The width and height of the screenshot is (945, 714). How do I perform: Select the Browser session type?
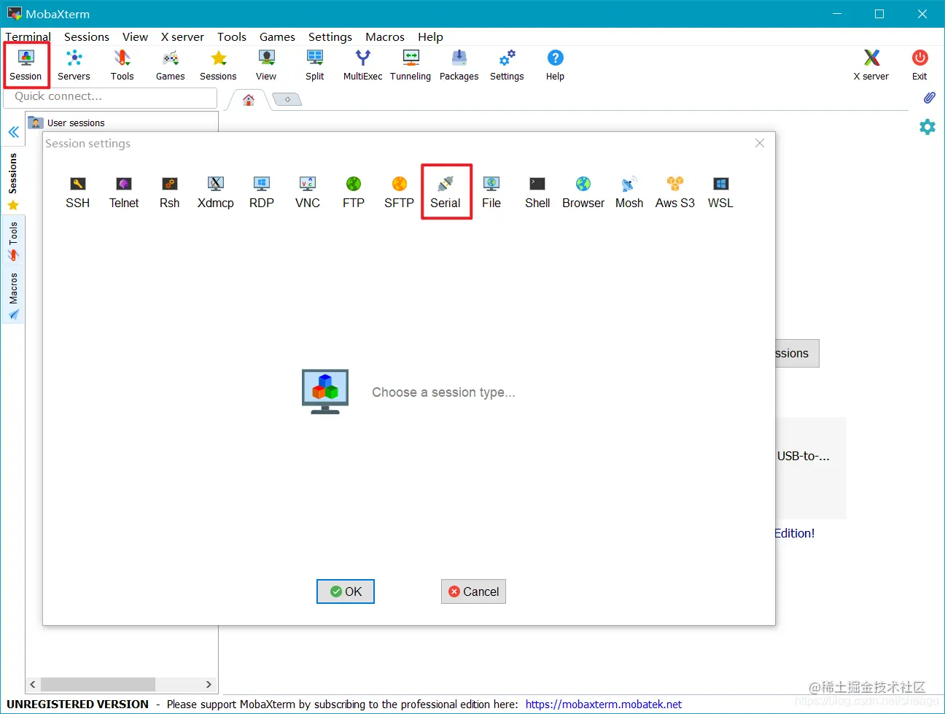pos(583,193)
